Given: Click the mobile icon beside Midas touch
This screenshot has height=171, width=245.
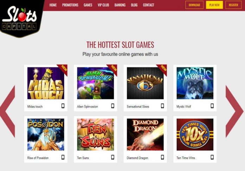Looking at the screenshot, I should click(x=63, y=106).
